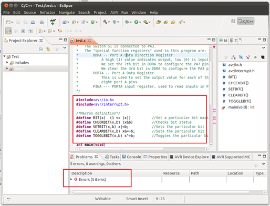The image size is (270, 206).
Task: Click the New file toolbar icon
Action: click(8, 22)
